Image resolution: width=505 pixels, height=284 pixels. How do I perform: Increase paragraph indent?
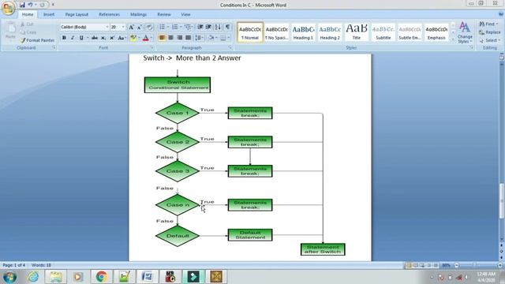208,27
